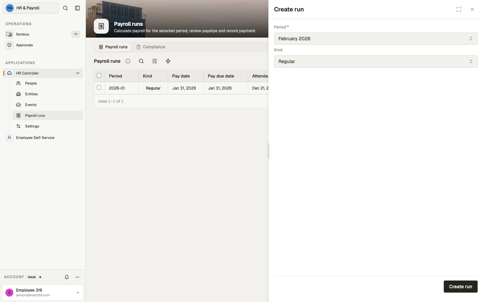Open table filter settings sliders icon
This screenshot has width=483, height=302.
point(155,61)
